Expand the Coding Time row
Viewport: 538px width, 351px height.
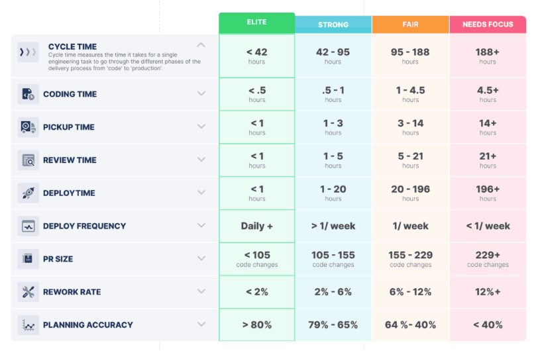tap(201, 94)
